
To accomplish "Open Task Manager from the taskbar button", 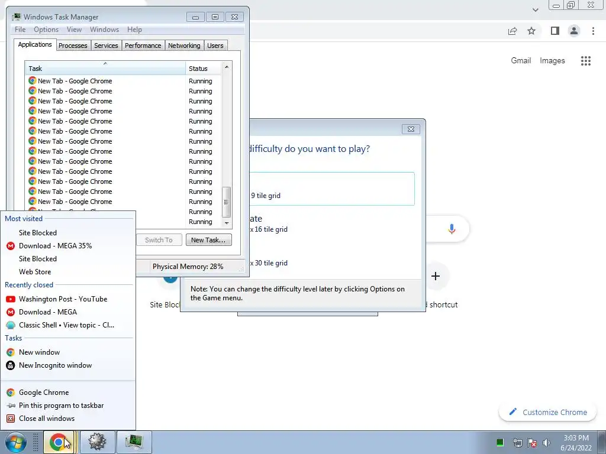I will coord(134,442).
